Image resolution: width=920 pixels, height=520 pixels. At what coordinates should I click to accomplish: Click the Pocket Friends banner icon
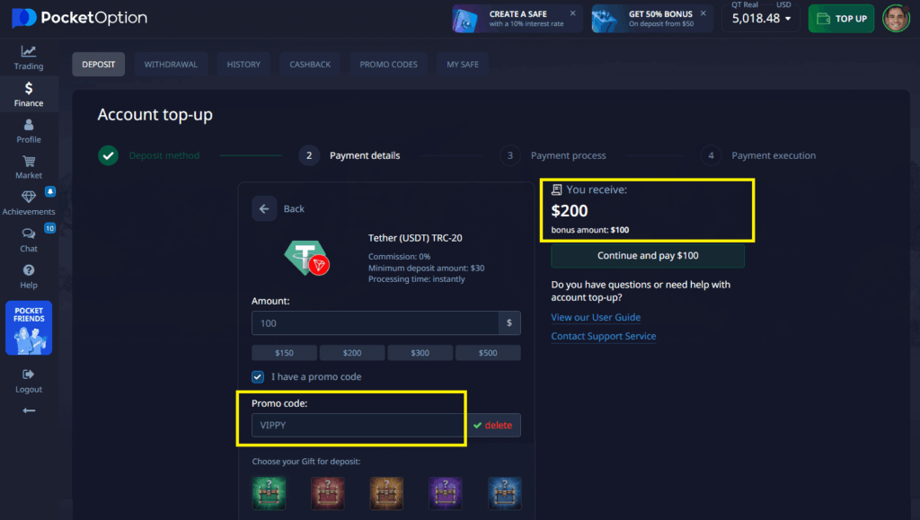click(28, 328)
